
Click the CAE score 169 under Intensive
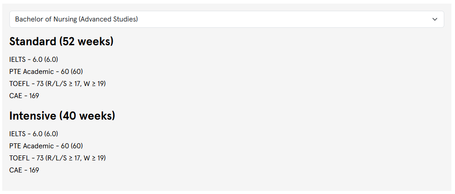34,170
